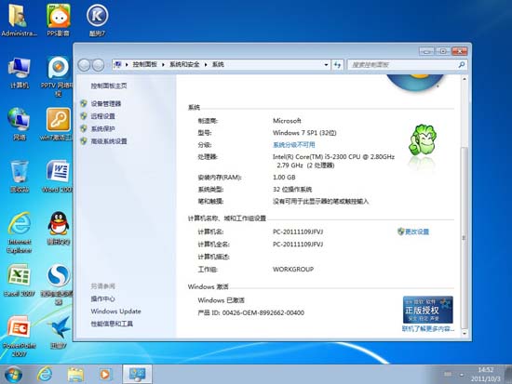Open the address bar history dropdown arrow
Viewport: 512px width, 384px height.
[x=326, y=64]
